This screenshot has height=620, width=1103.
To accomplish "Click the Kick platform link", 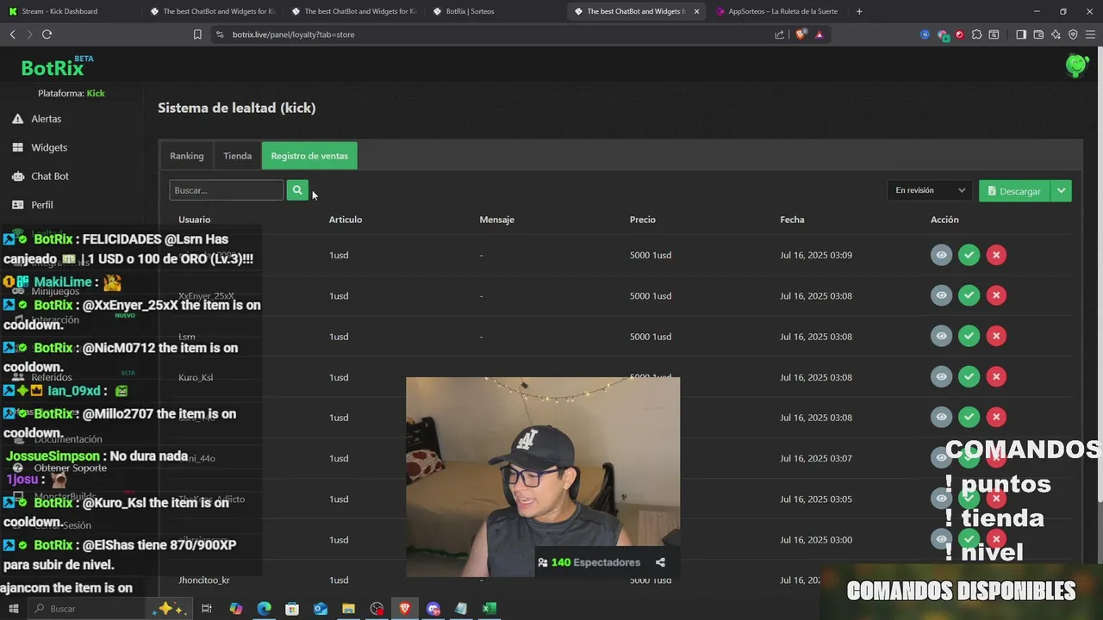I will pos(96,93).
